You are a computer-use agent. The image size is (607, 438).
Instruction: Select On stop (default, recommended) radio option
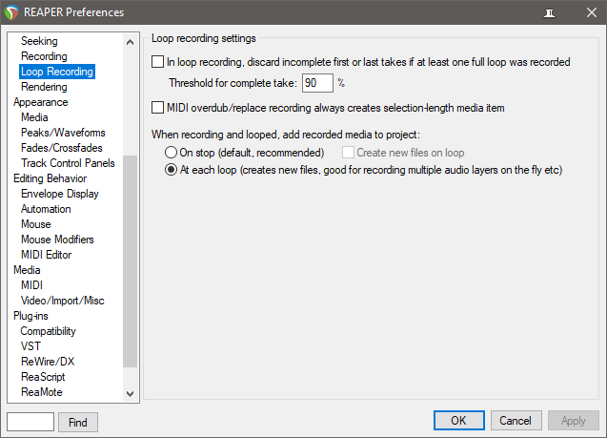[171, 153]
